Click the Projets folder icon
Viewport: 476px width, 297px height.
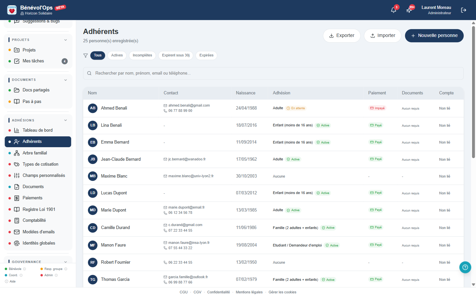tap(17, 50)
